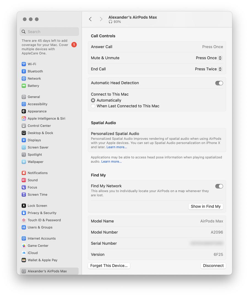Open Learn more link about head pose
This screenshot has height=297, width=249.
[111, 161]
